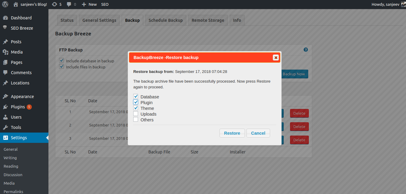
Task: Click the Locations pin icon
Action: pos(5,83)
